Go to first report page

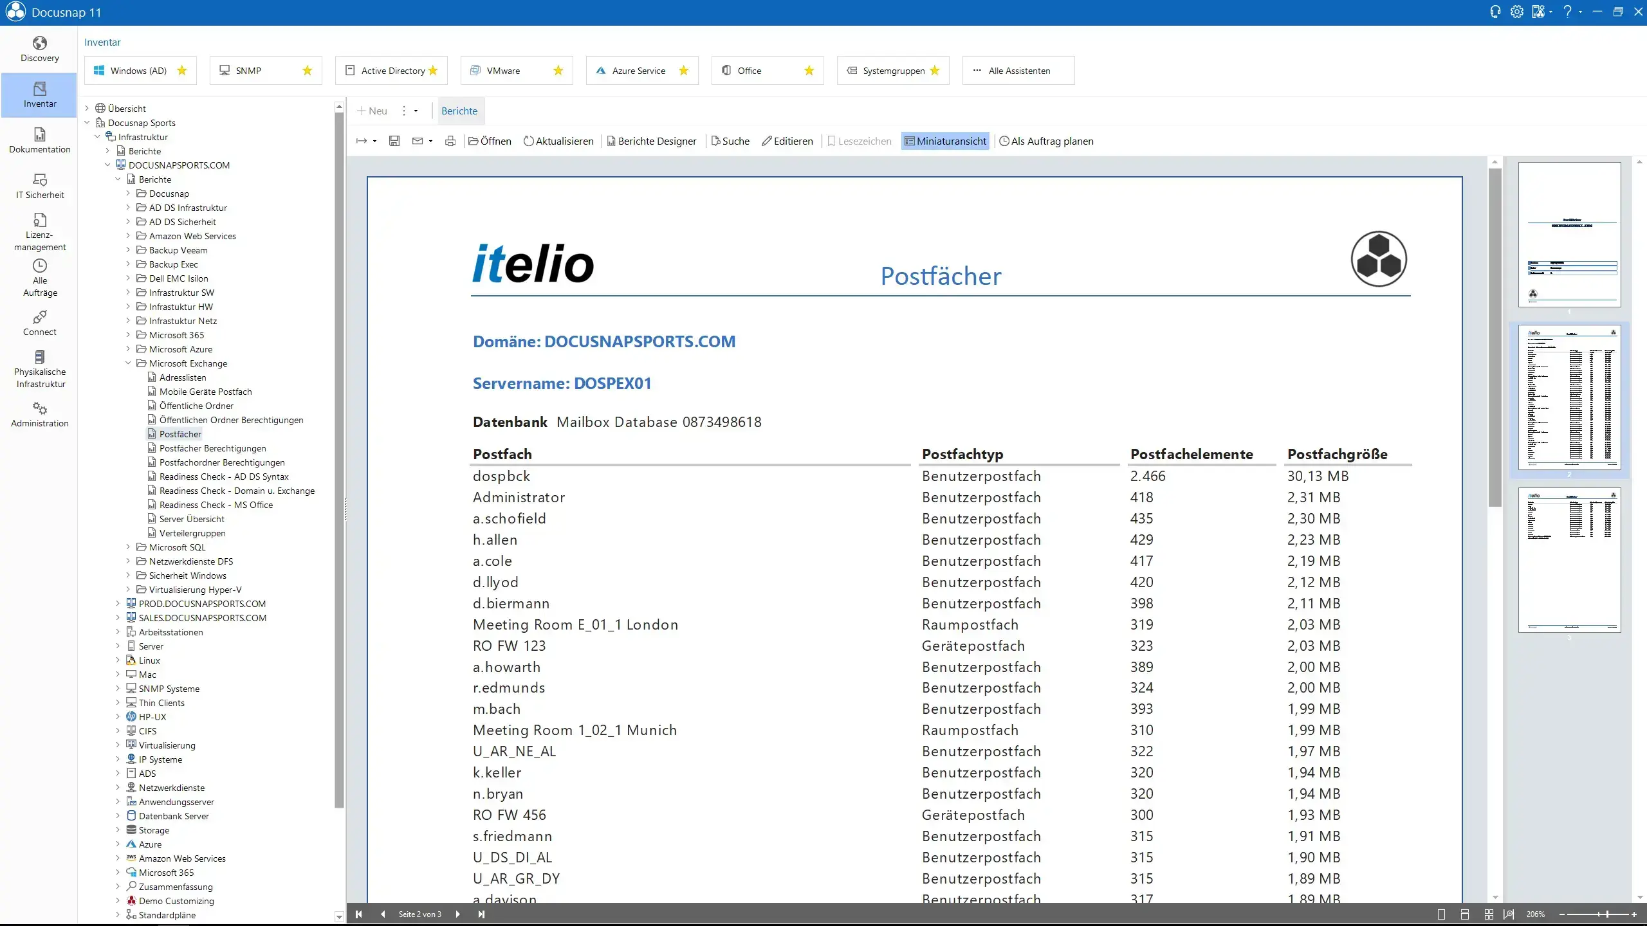[359, 914]
